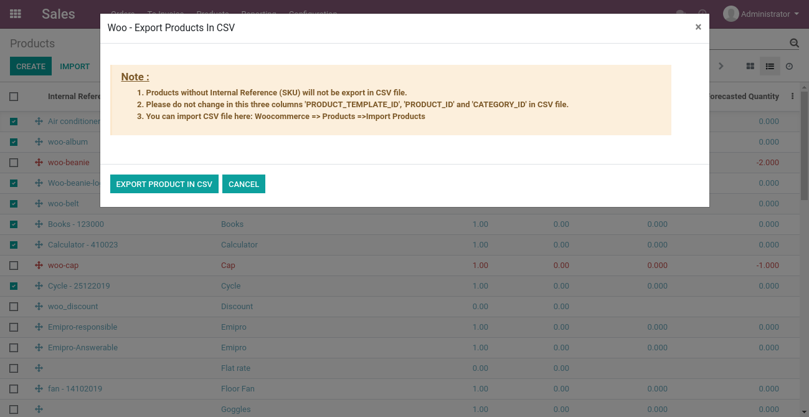Grab drag handle of Flat rate row
The height and width of the screenshot is (417, 809).
click(39, 368)
